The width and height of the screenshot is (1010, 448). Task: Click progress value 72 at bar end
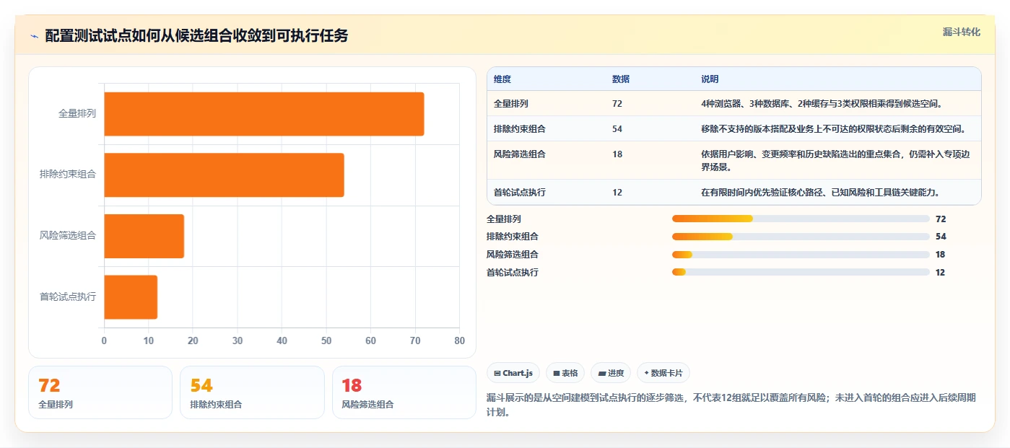941,219
